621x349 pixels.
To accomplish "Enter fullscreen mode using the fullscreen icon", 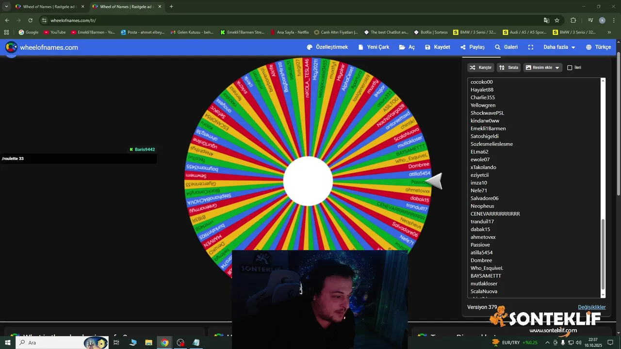I will click(x=531, y=47).
